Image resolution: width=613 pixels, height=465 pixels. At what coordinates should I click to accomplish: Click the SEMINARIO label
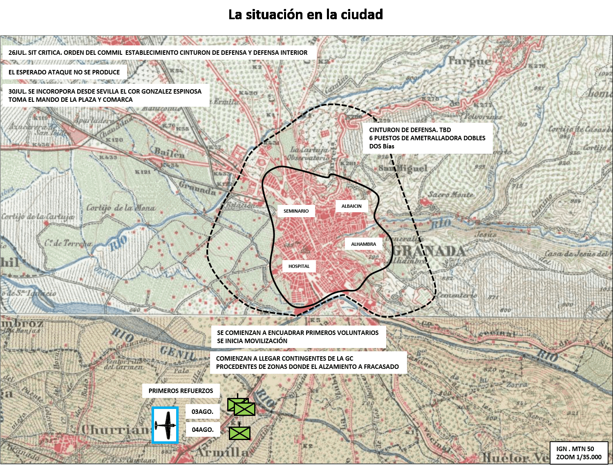[x=296, y=211]
